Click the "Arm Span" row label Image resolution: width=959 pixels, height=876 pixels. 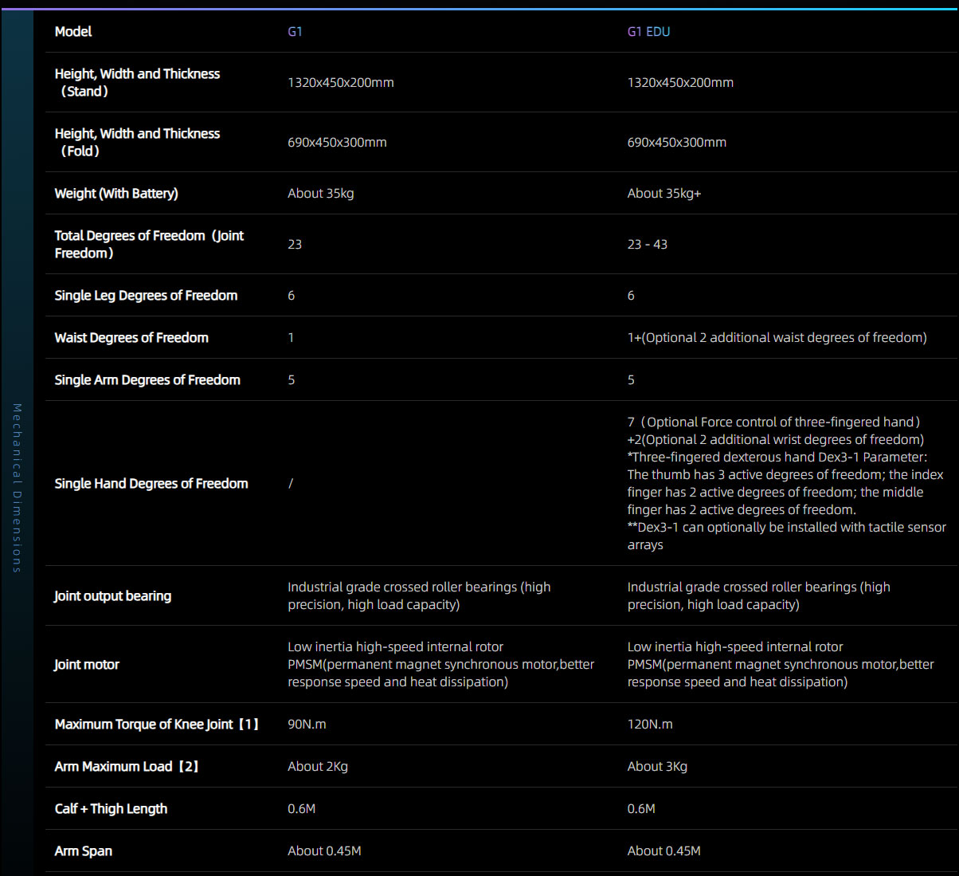[84, 850]
